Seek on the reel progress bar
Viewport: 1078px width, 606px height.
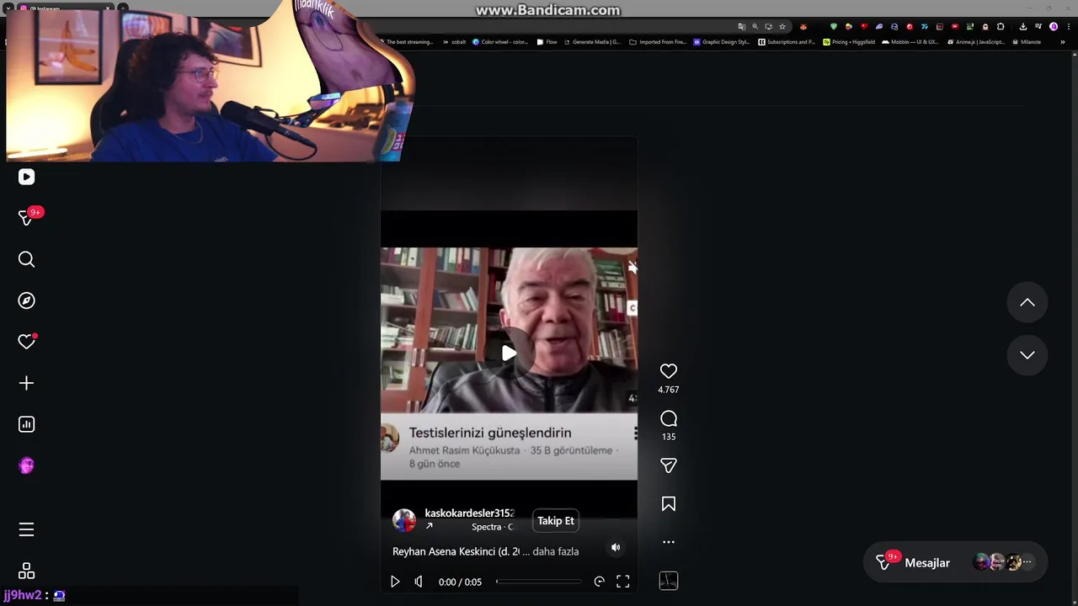coord(539,582)
